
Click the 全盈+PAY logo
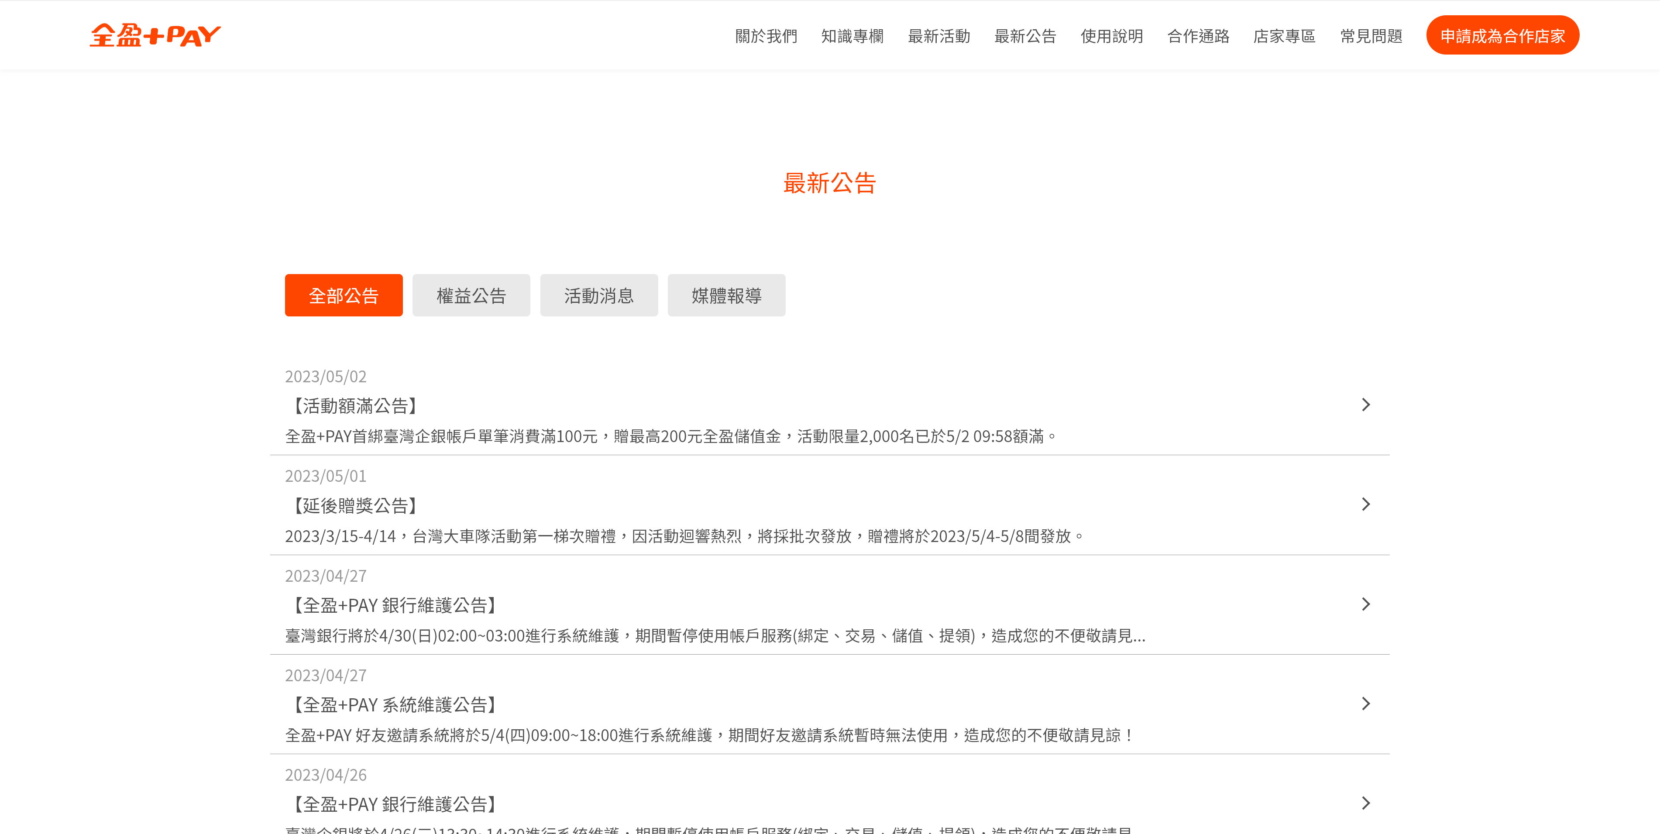pyautogui.click(x=155, y=35)
